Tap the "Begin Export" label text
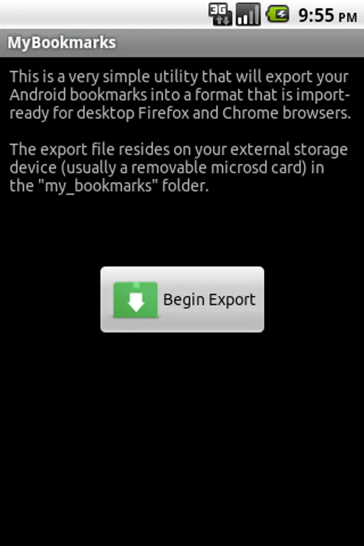 209,300
